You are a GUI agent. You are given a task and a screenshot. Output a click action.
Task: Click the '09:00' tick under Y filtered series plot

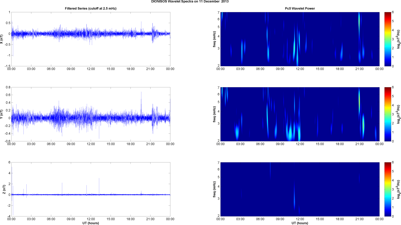point(71,144)
